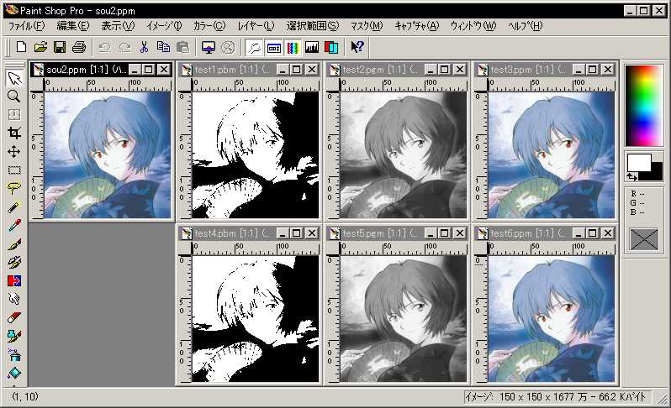671x408 pixels.
Task: Open the レイヤー(L) menu
Action: (256, 26)
